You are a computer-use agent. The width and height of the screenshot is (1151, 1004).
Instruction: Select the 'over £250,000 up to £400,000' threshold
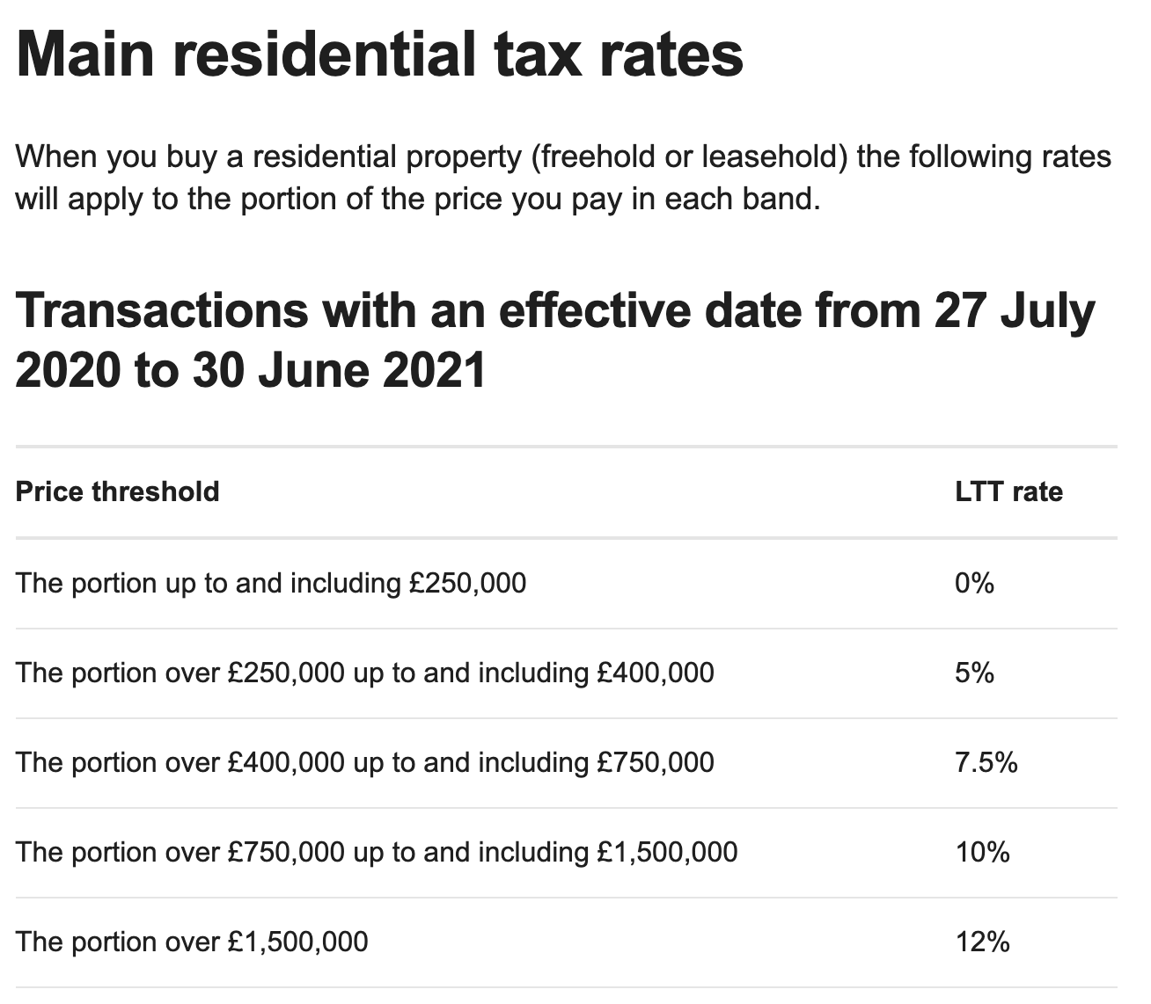pos(365,673)
